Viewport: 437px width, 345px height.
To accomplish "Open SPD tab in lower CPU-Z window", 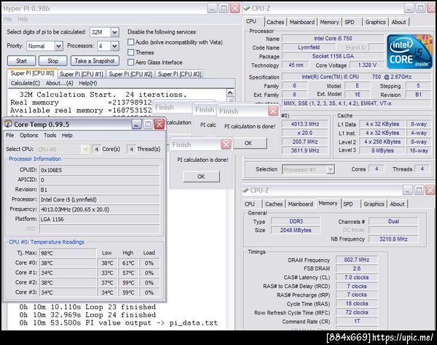I will point(348,204).
